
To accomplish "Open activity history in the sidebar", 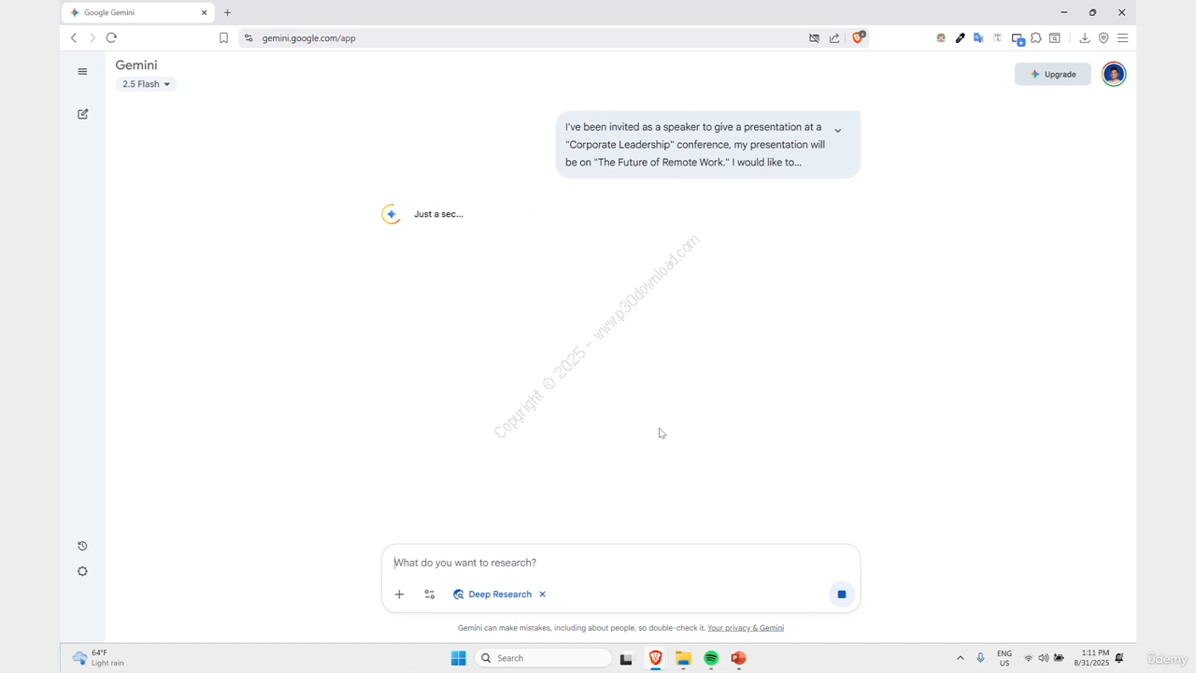I will [82, 546].
